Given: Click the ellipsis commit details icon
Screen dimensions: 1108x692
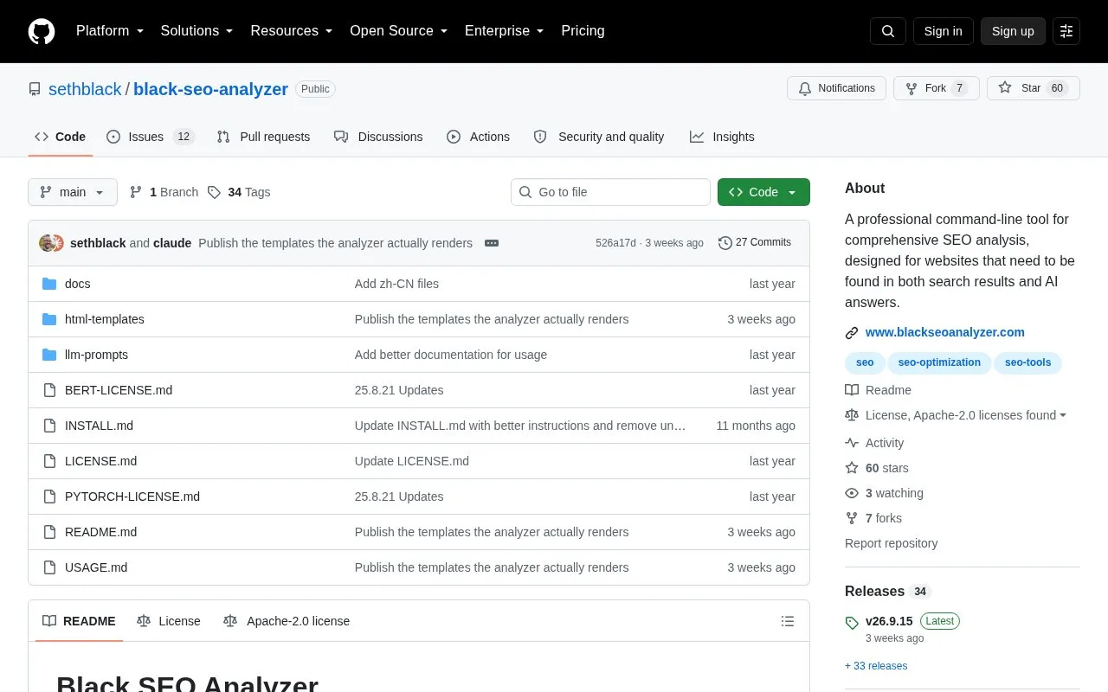Looking at the screenshot, I should tap(492, 243).
